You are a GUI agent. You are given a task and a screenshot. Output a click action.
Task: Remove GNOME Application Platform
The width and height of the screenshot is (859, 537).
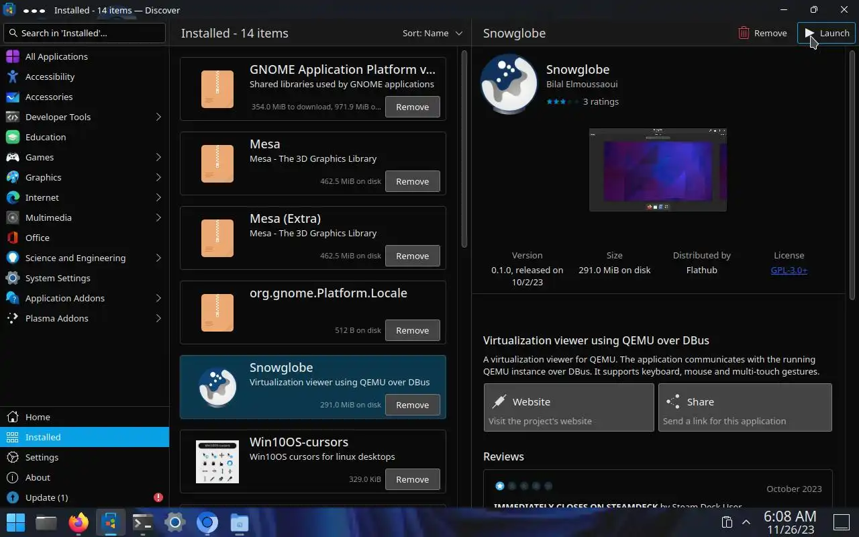point(413,107)
